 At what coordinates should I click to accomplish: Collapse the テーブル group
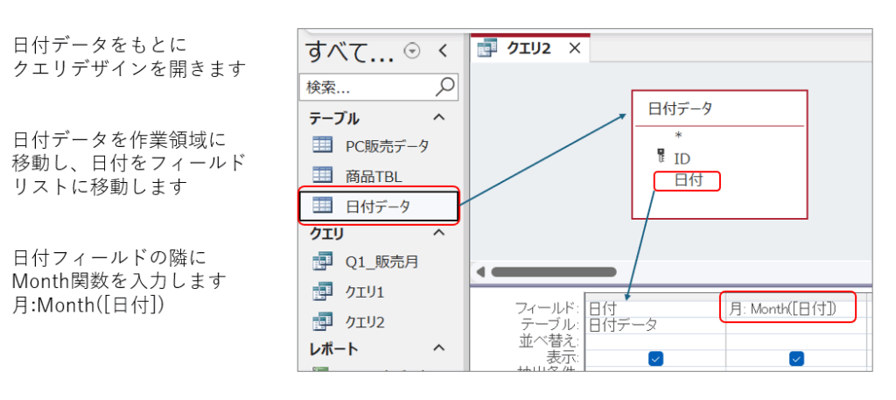pyautogui.click(x=439, y=117)
